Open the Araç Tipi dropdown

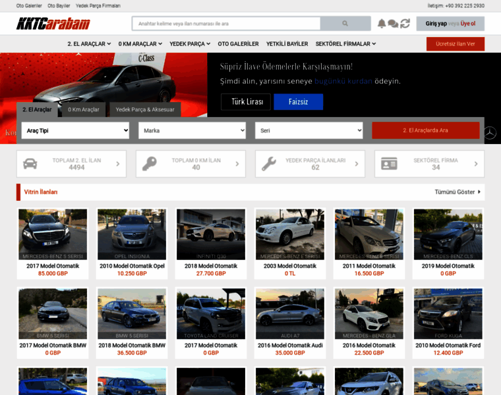tap(75, 130)
